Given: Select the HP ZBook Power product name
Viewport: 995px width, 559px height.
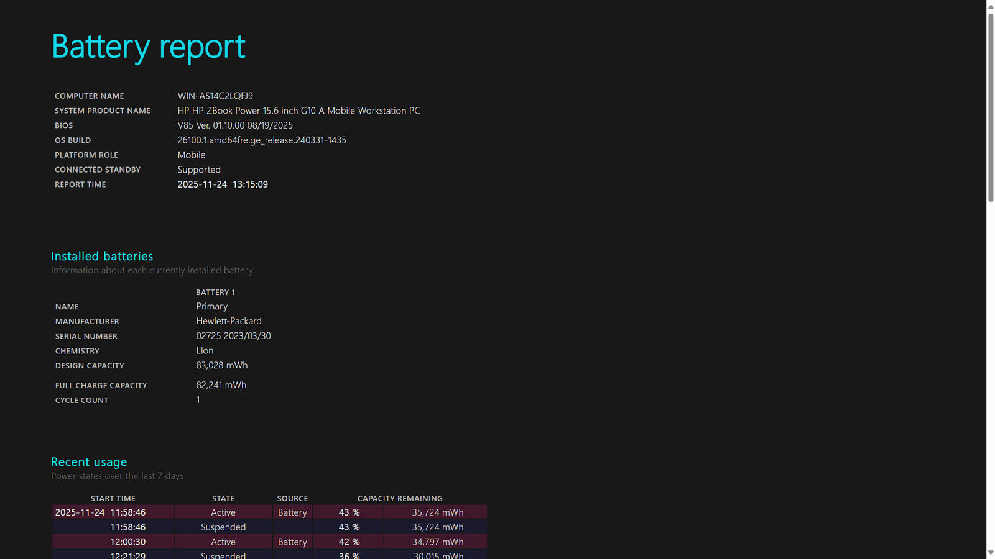Looking at the screenshot, I should coord(298,111).
